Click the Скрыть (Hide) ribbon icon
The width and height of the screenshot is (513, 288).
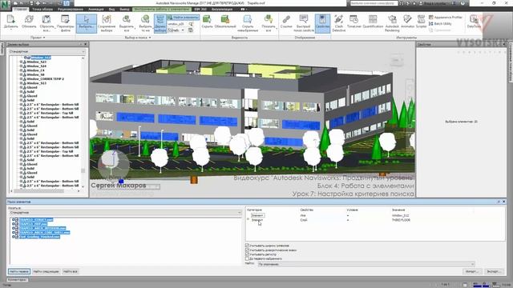tap(207, 22)
